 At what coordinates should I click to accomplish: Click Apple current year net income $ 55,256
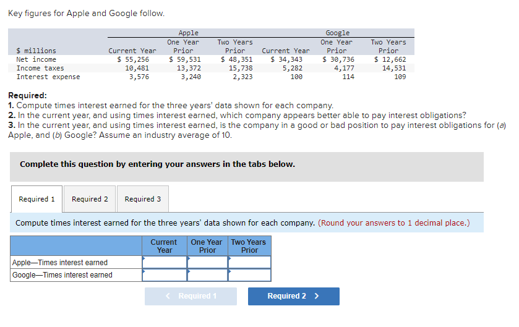pyautogui.click(x=133, y=59)
